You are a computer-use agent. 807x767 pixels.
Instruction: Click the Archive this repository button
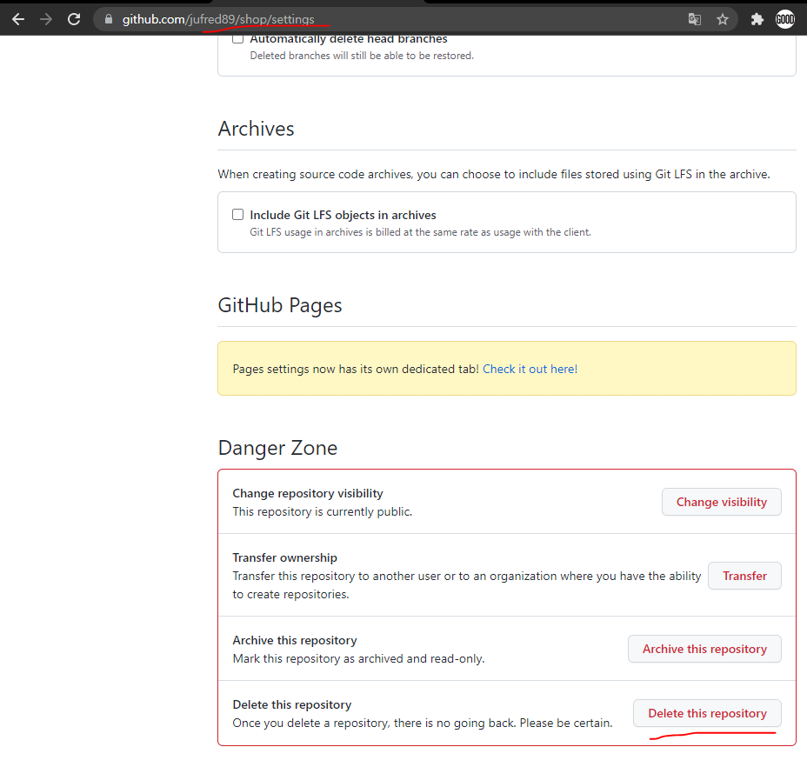click(x=704, y=649)
